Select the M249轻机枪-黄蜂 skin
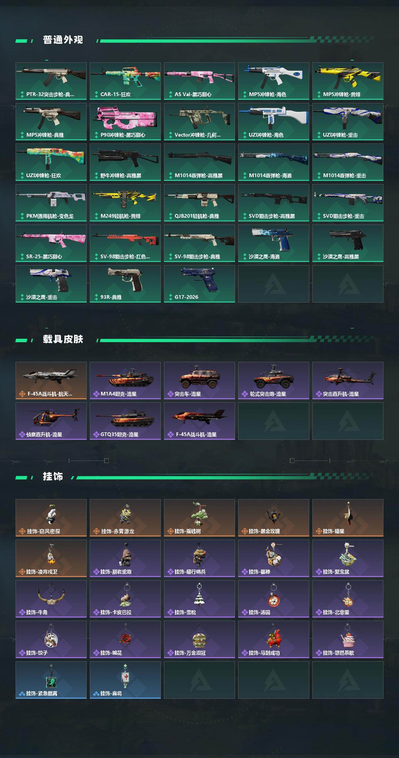 [x=125, y=203]
